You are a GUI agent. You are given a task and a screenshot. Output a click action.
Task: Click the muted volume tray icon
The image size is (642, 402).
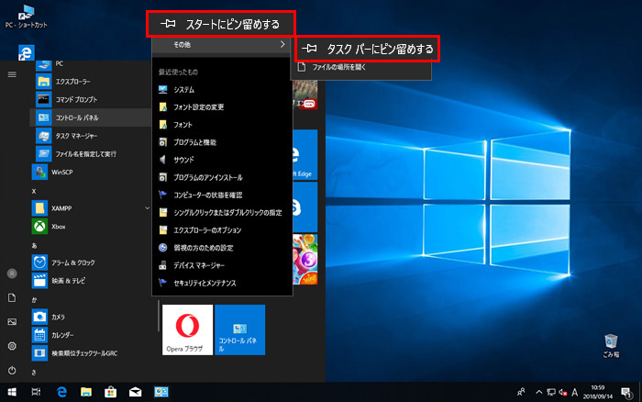(563, 392)
